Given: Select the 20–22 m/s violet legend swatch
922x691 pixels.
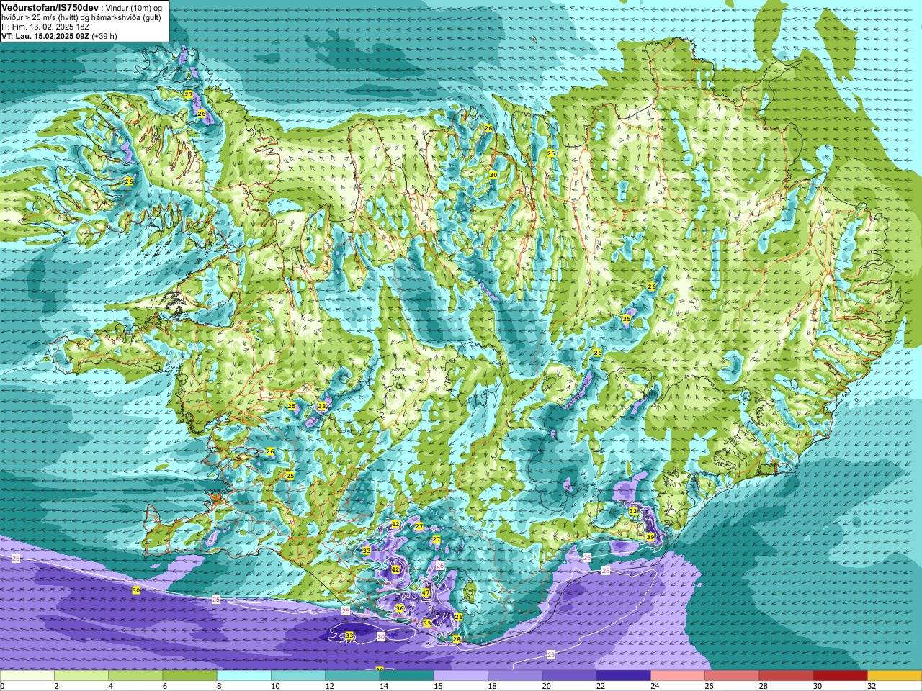Looking at the screenshot, I should [569, 676].
